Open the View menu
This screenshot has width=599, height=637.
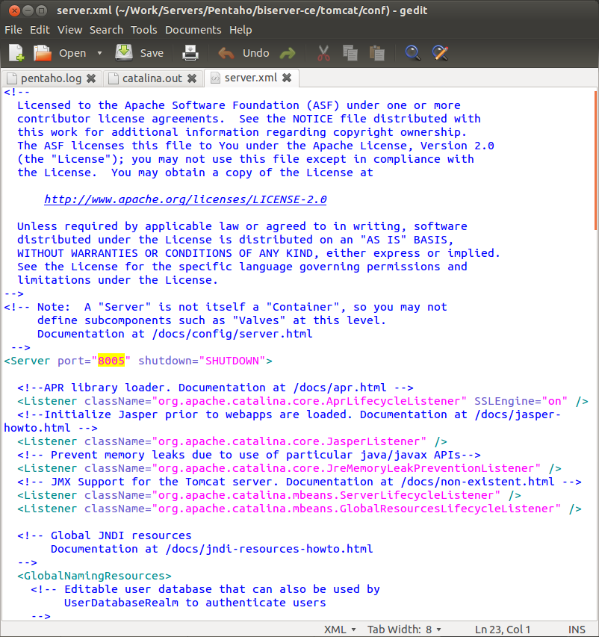click(69, 30)
